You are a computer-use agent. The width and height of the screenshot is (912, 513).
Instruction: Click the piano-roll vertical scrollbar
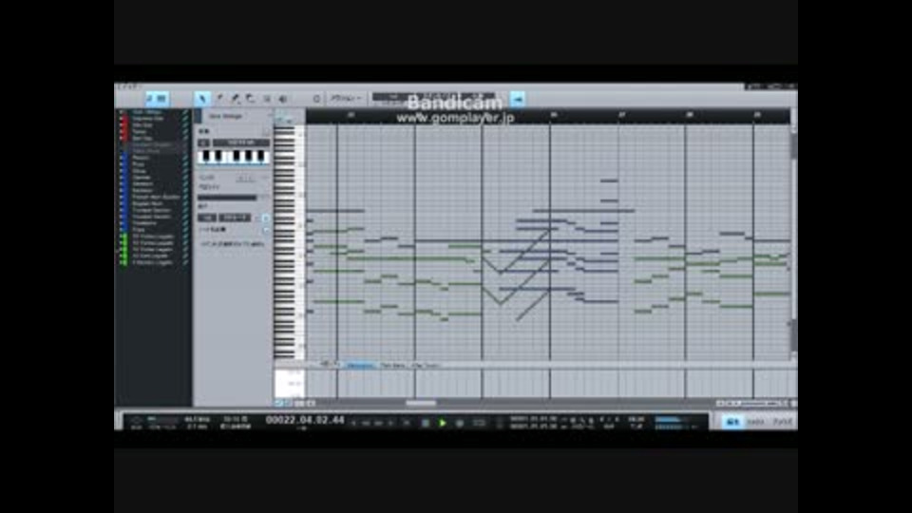point(794,241)
